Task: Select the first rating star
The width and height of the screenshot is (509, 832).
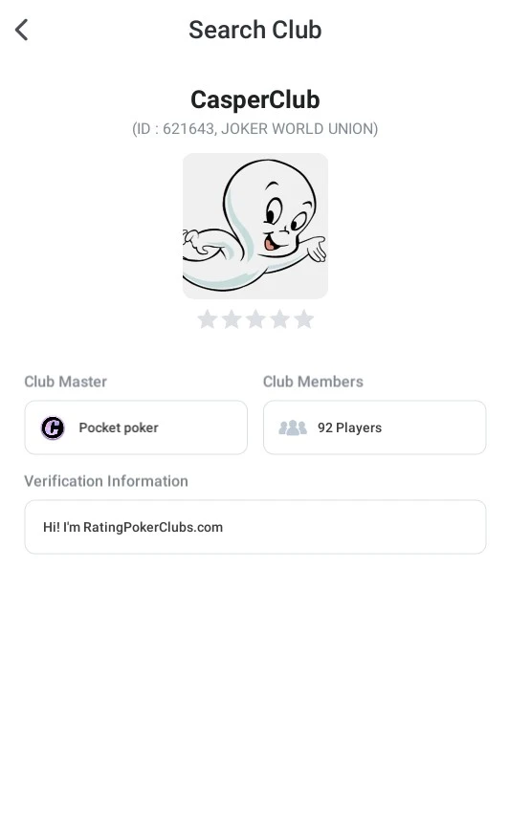Action: pos(207,319)
